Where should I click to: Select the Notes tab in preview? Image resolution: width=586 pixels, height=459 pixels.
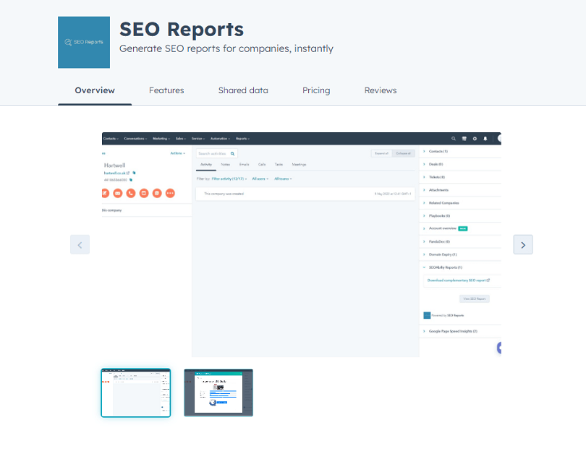tap(225, 165)
